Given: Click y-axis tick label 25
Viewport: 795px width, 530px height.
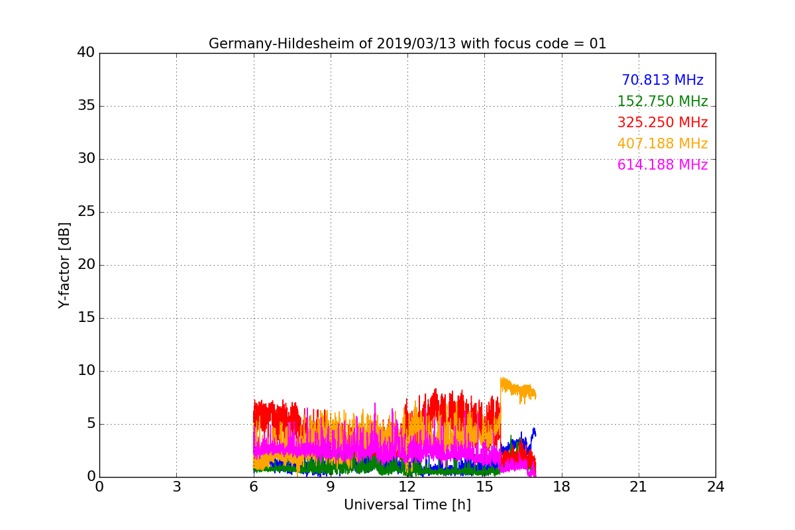Looking at the screenshot, I should (86, 212).
